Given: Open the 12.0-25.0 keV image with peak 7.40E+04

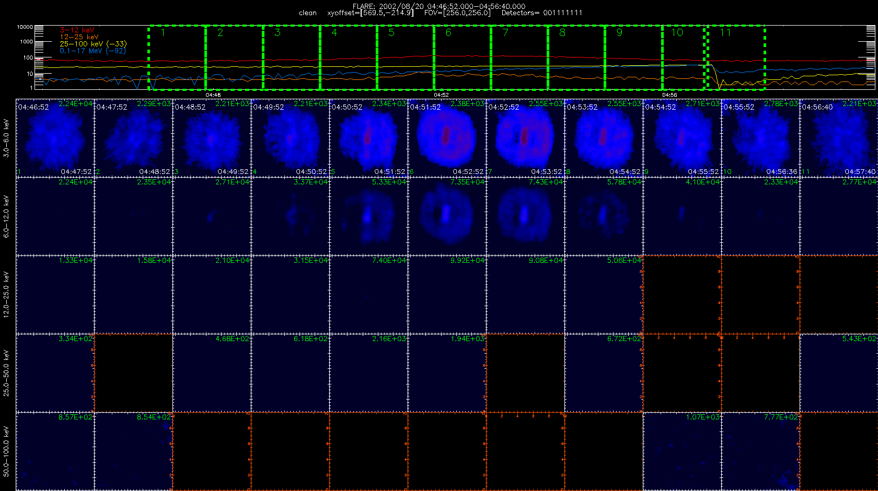Looking at the screenshot, I should (x=368, y=295).
